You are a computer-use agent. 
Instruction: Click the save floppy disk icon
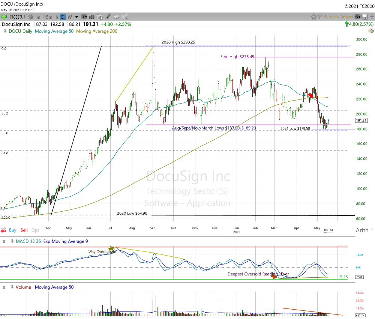click(x=364, y=17)
